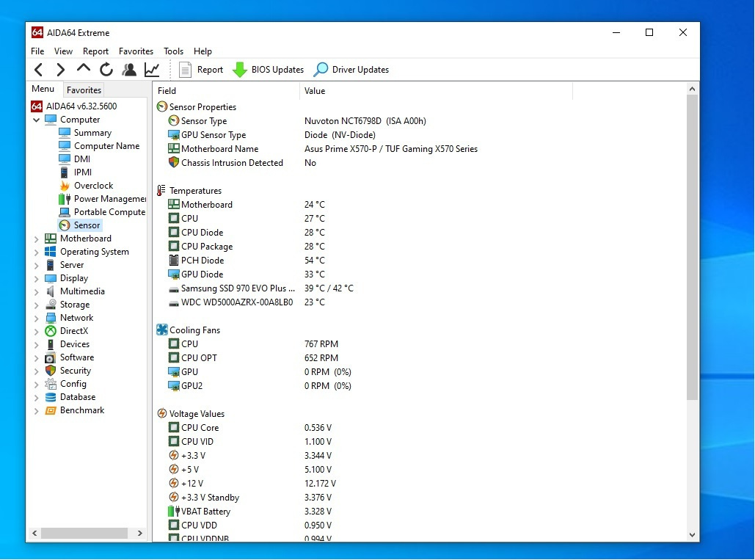Image resolution: width=755 pixels, height=560 pixels.
Task: Click the Database icon in the tree
Action: coord(50,397)
